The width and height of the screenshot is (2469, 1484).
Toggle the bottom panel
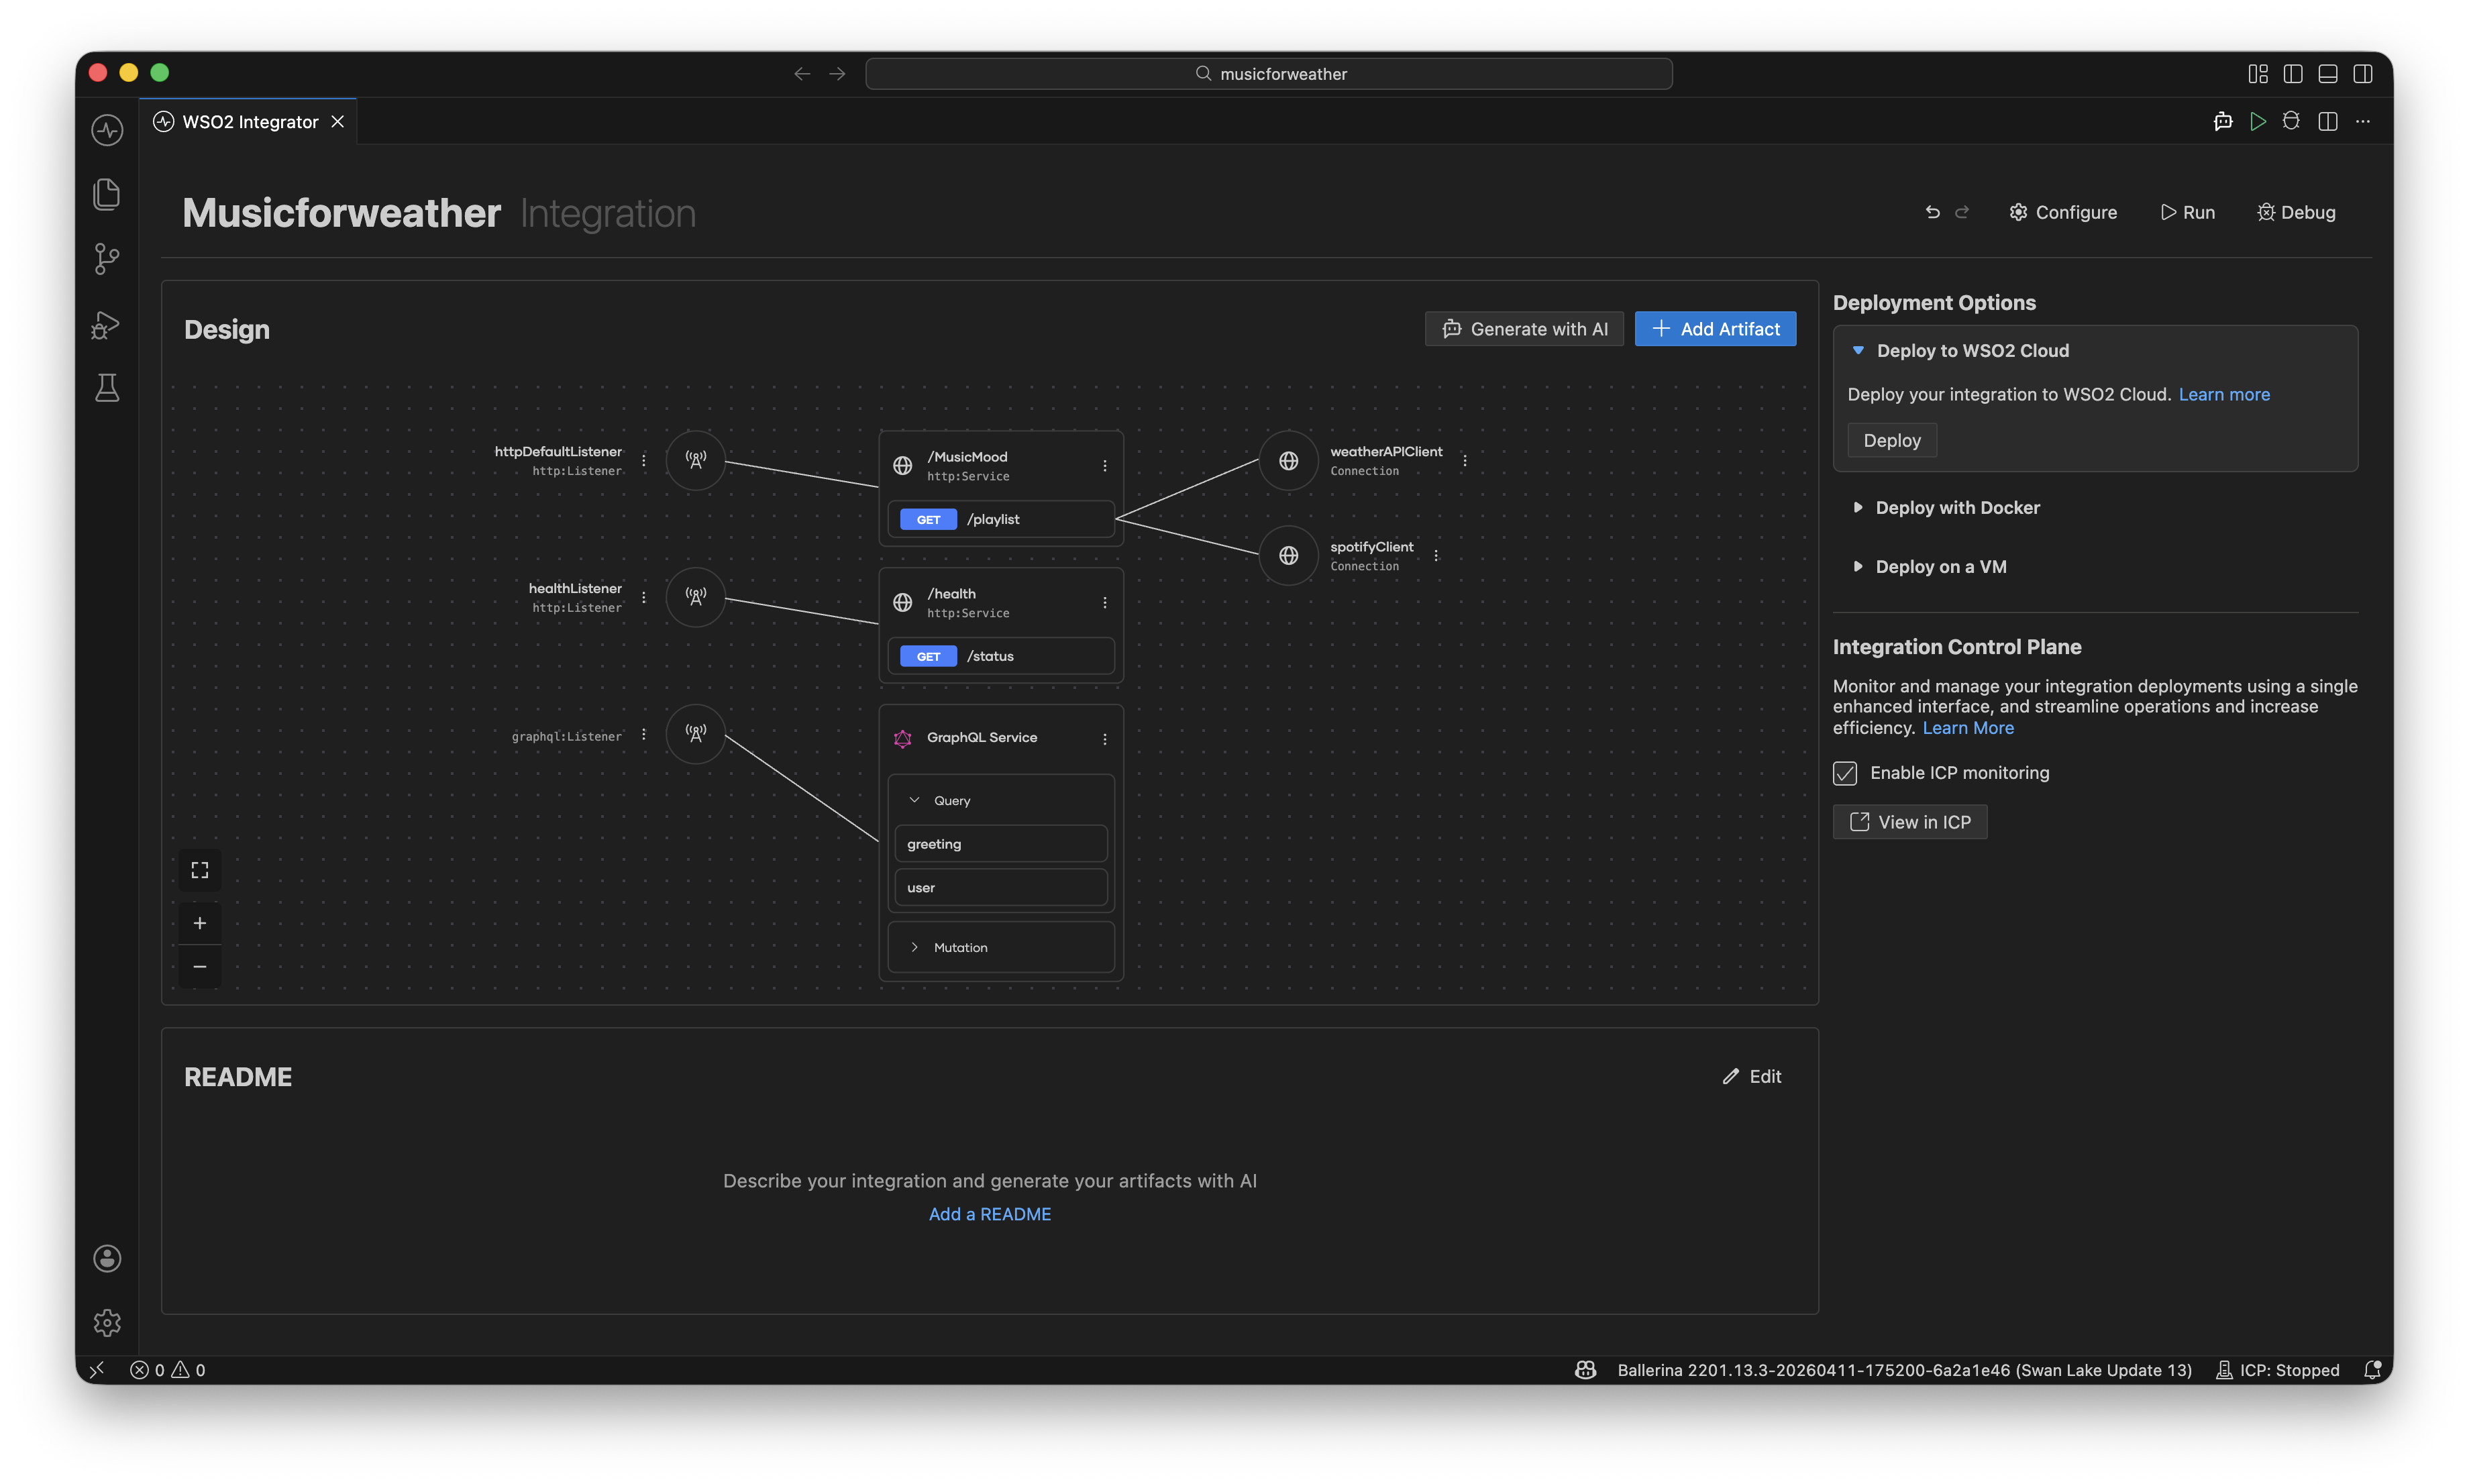[x=2327, y=74]
